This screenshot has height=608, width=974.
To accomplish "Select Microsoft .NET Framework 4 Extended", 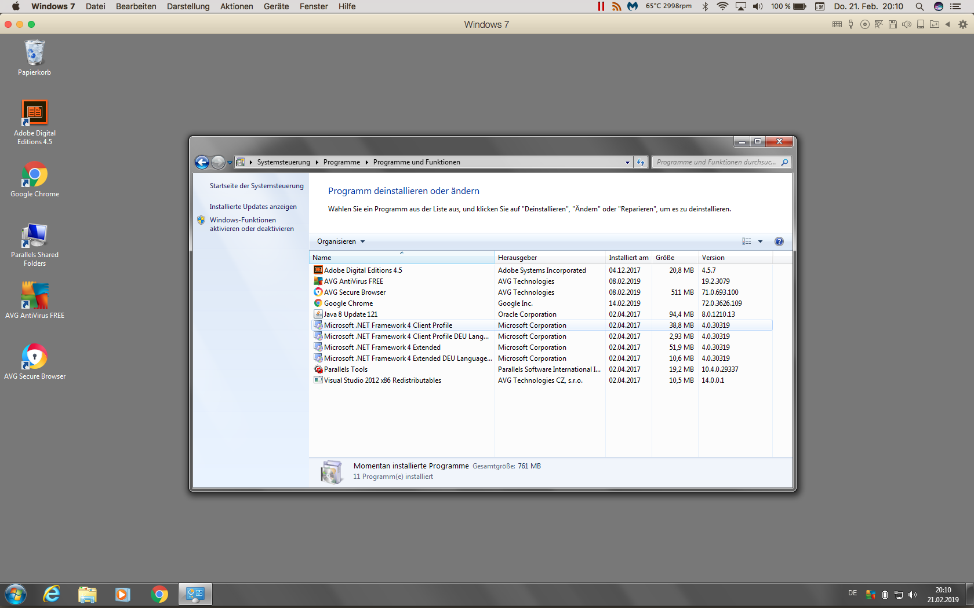I will pos(541,347).
